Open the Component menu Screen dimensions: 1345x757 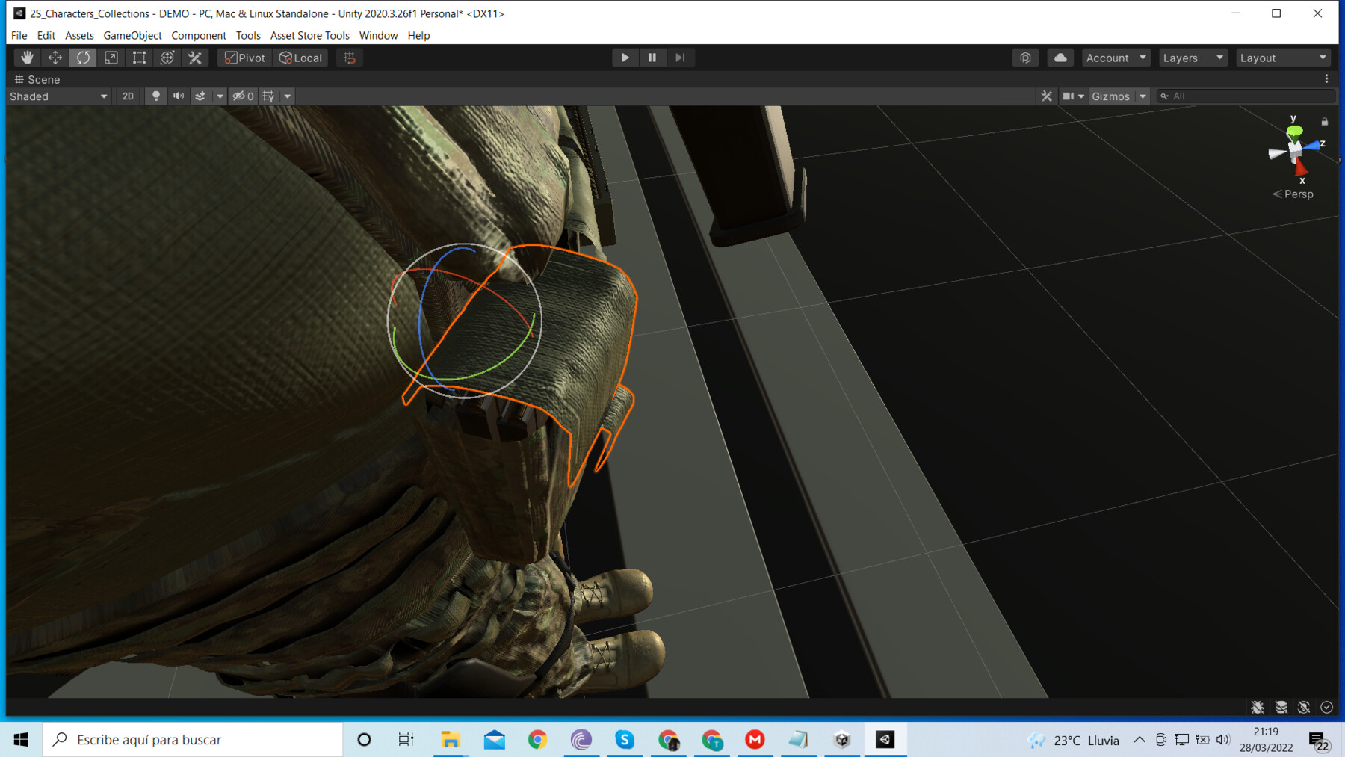(199, 35)
